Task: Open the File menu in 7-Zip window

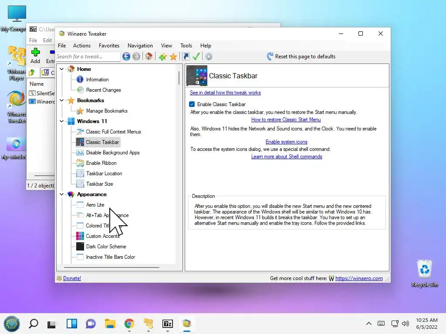Action: [x=33, y=40]
